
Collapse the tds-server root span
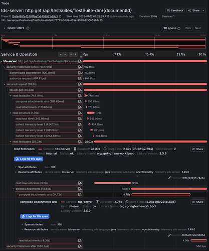[x=2, y=61]
